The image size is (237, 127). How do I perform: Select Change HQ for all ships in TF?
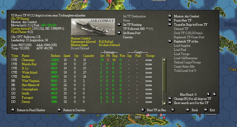click(192, 99)
